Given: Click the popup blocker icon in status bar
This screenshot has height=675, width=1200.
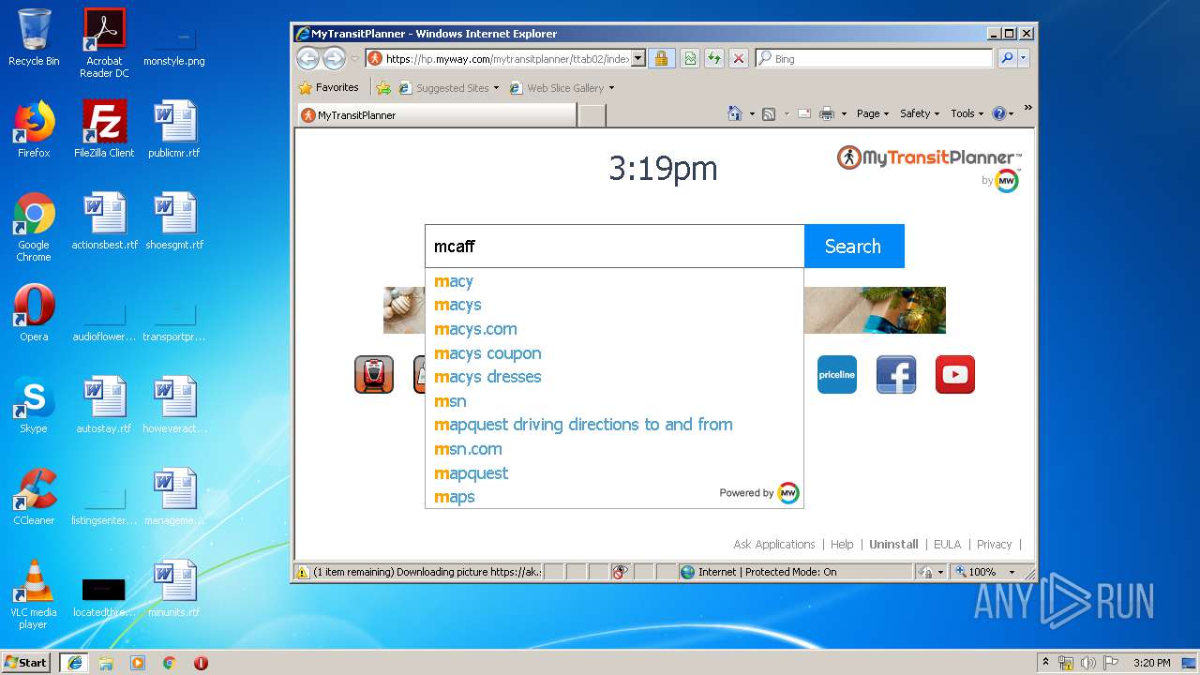Looking at the screenshot, I should point(620,572).
